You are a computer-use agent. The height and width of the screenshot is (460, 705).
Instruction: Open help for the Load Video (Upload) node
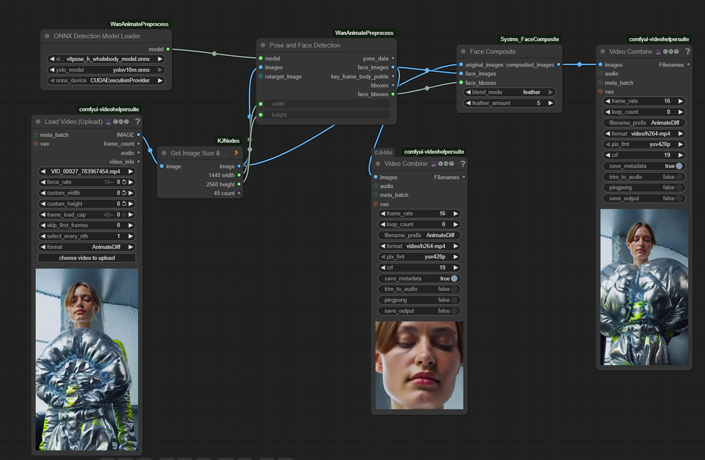pyautogui.click(x=138, y=122)
